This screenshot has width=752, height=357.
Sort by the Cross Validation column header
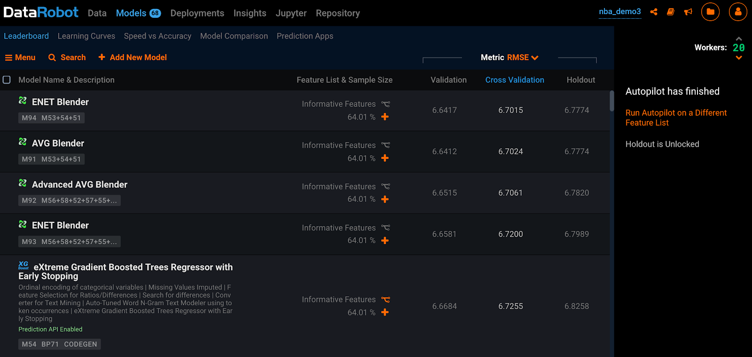(515, 80)
